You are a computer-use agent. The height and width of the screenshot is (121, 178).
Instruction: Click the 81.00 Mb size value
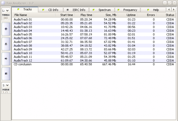[x=110, y=34]
